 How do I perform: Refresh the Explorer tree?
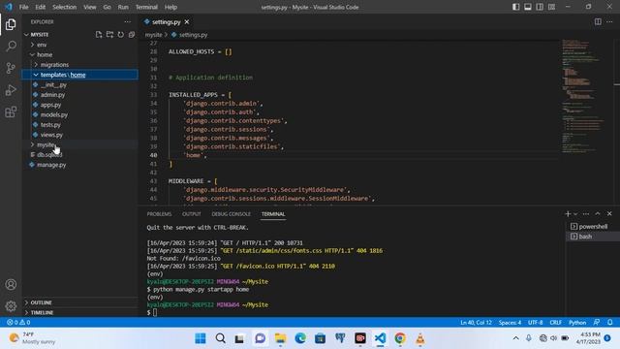pos(120,35)
